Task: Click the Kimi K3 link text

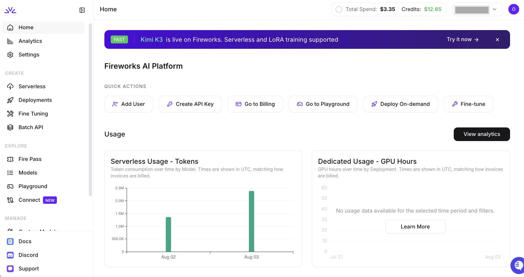Action: [x=152, y=40]
